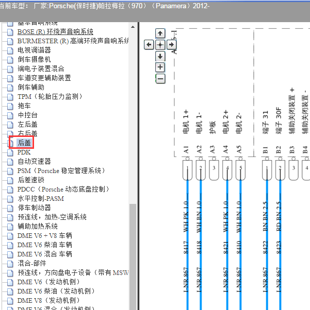Click connector pin A1 电机 1+

click(187, 170)
